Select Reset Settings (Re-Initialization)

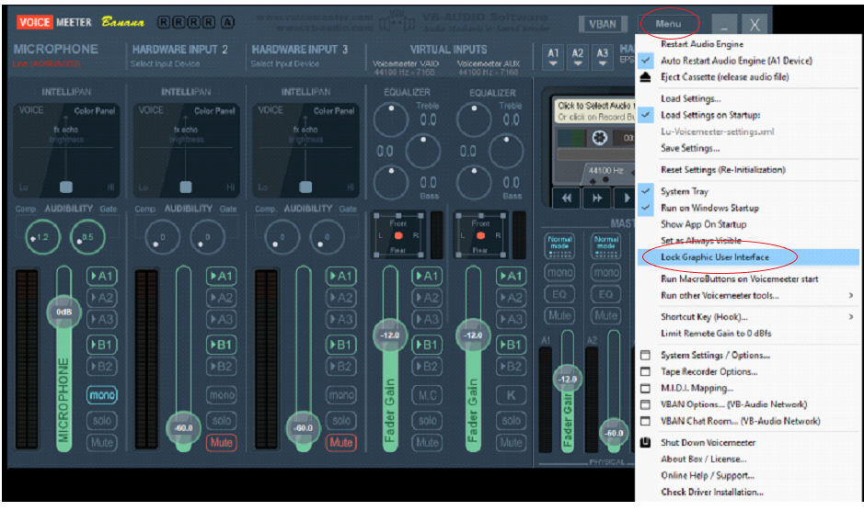click(x=723, y=170)
